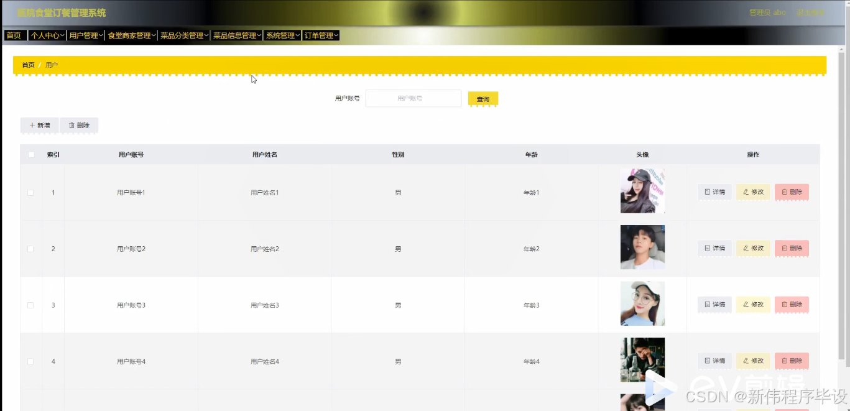Viewport: 850px width, 411px height.
Task: Click the 首页 breadcrumb link
Action: (28, 65)
